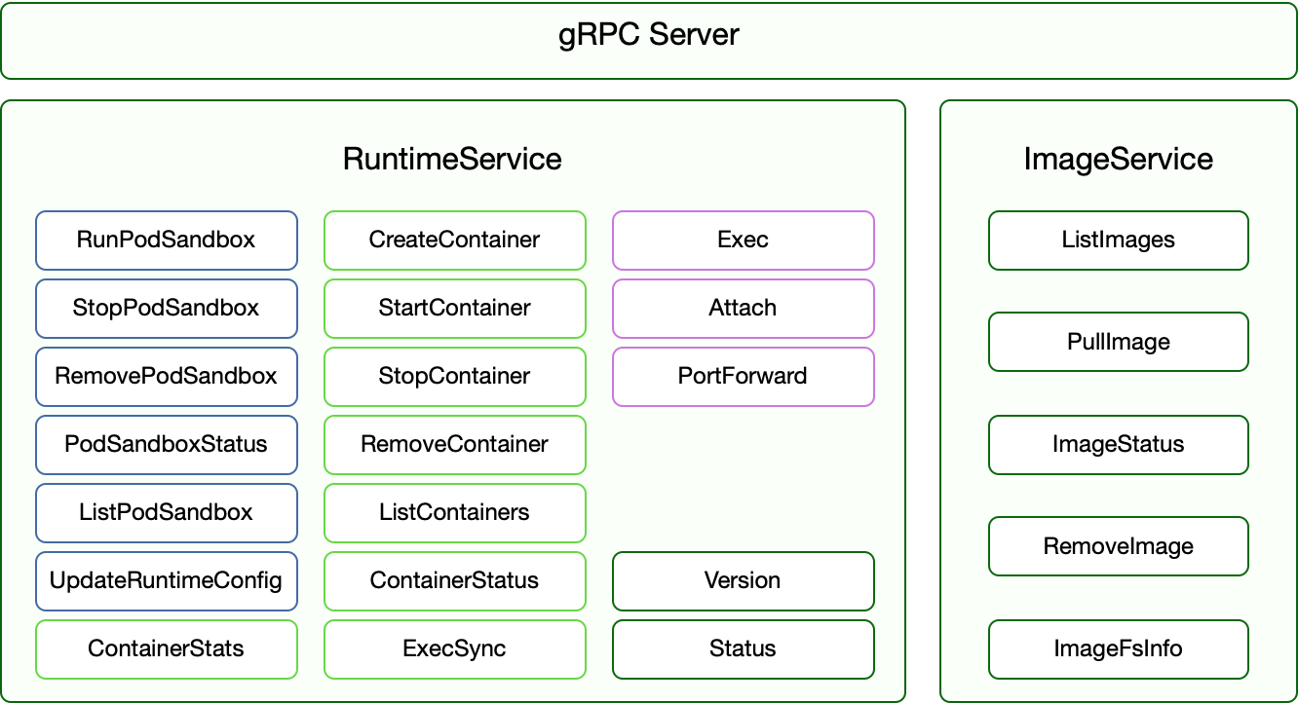Select the ListImages box
1298x703 pixels.
coord(1119,240)
